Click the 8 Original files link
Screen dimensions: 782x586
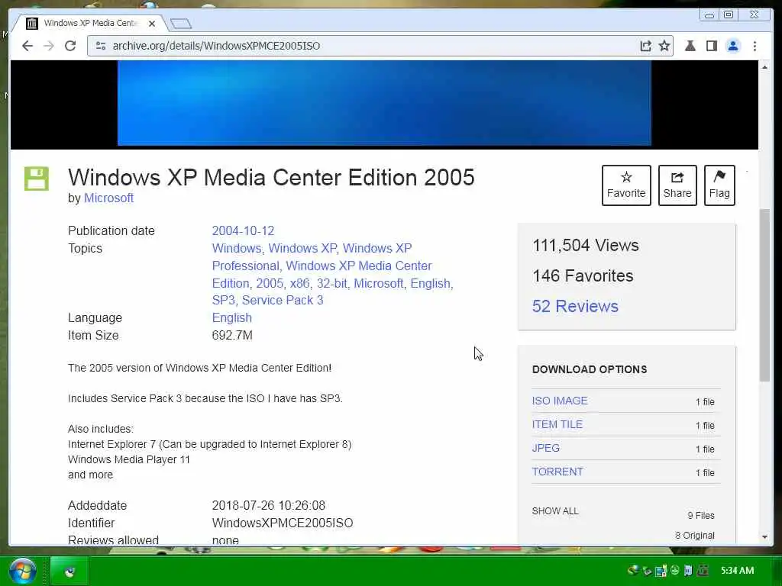(x=695, y=536)
